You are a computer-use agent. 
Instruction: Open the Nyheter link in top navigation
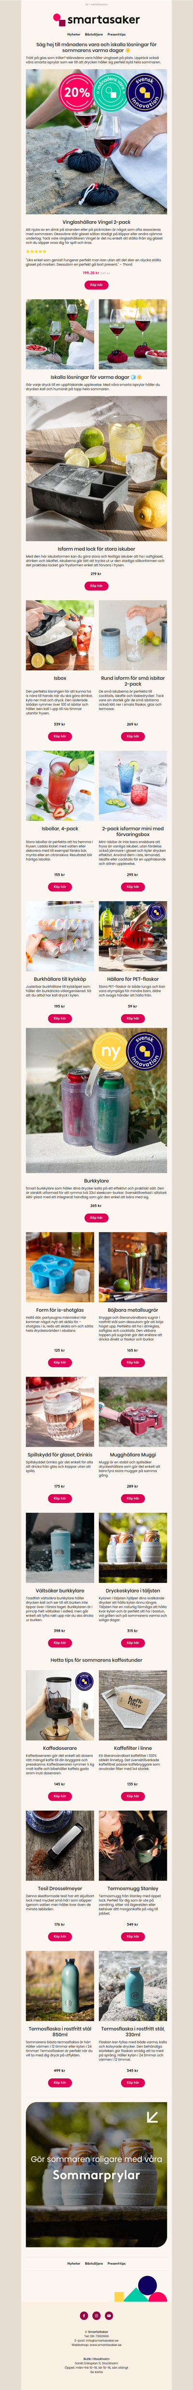coord(73,34)
